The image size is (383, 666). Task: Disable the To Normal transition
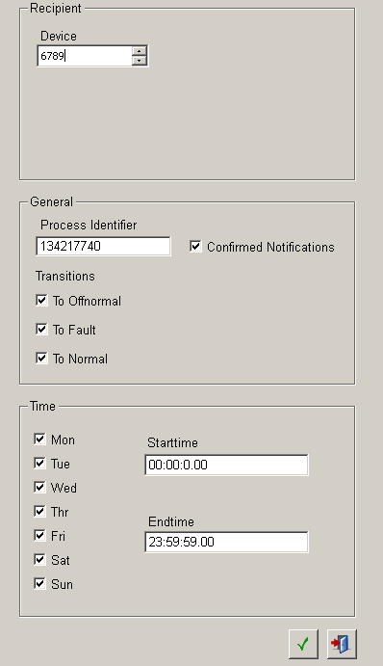(x=41, y=359)
